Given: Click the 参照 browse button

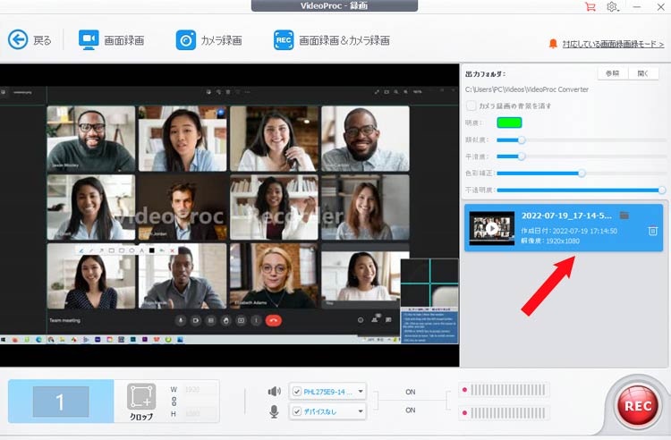Looking at the screenshot, I should pos(613,73).
